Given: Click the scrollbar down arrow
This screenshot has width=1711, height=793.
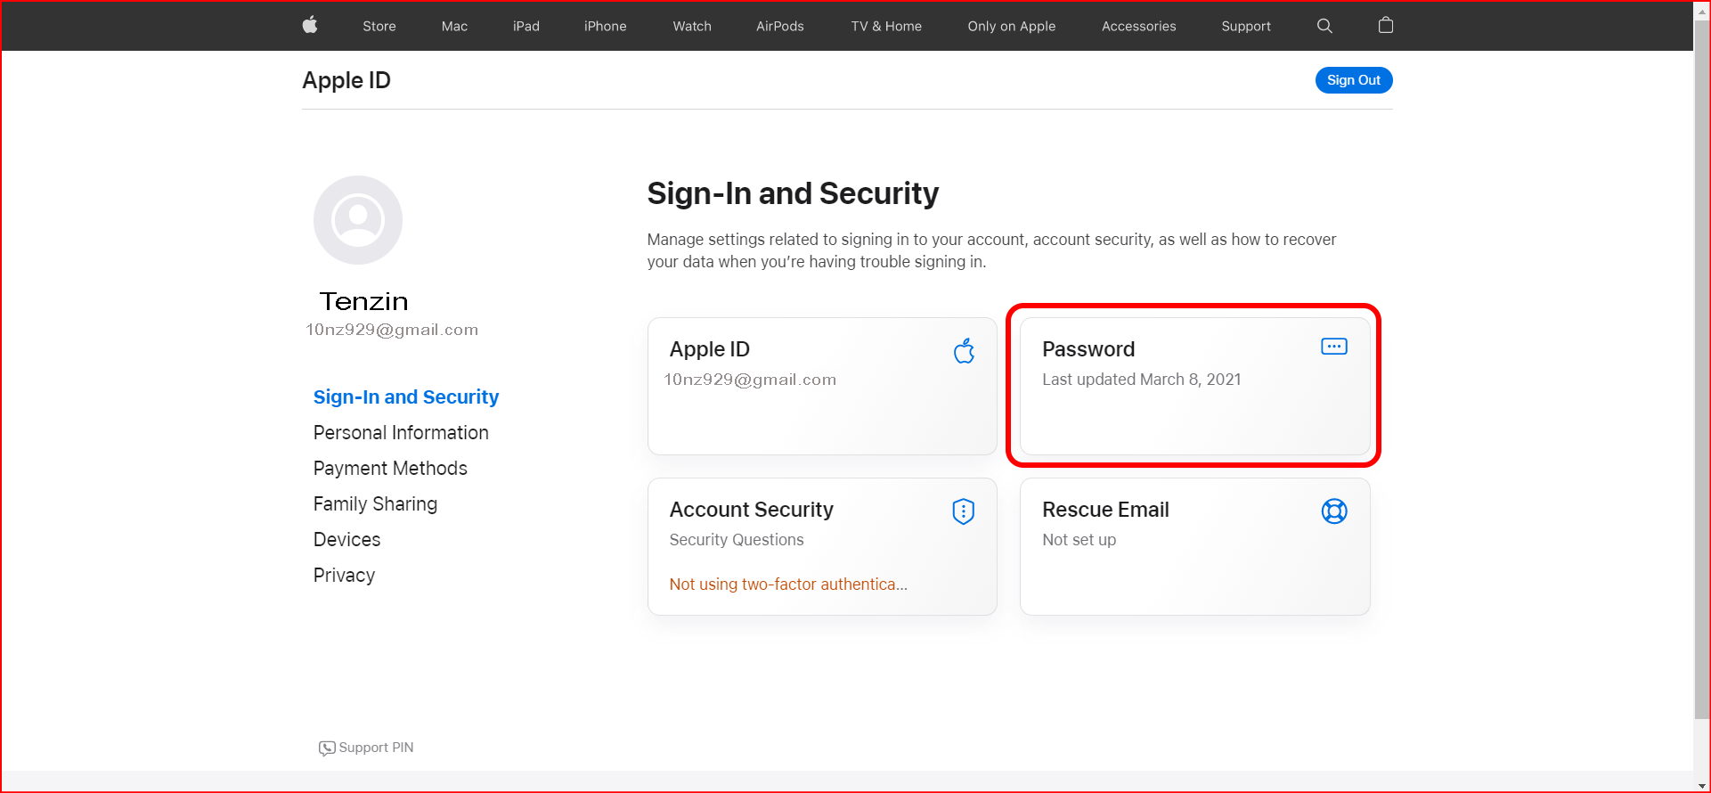Looking at the screenshot, I should [1701, 786].
